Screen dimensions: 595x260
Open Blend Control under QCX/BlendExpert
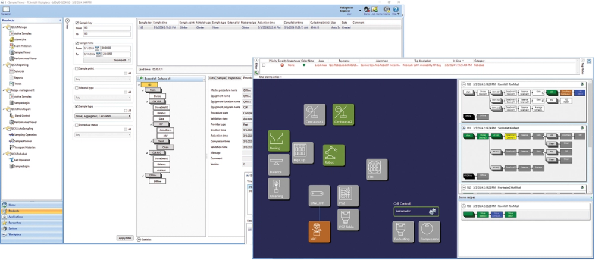23,115
